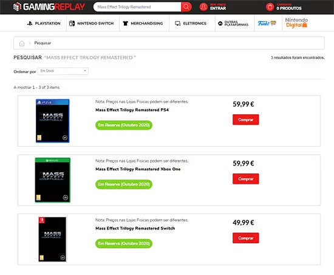
Task: Open the Merchandising menu
Action: (143, 24)
